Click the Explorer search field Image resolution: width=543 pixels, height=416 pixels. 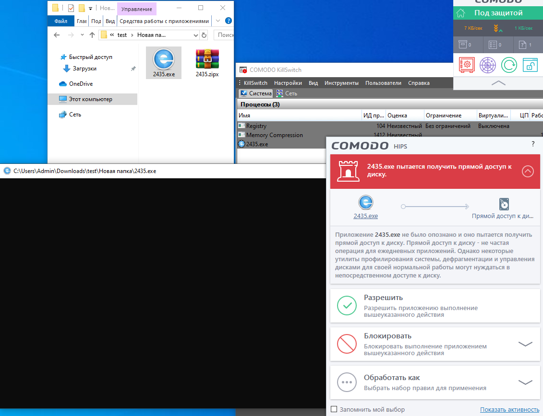224,35
